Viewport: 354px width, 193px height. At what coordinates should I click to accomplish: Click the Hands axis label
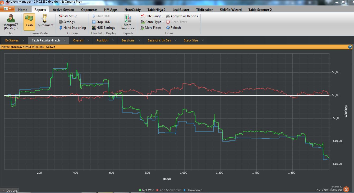click(x=167, y=179)
